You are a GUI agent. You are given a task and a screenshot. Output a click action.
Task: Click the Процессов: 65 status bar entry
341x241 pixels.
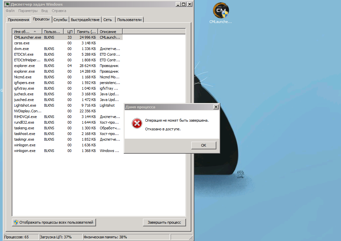(21, 237)
